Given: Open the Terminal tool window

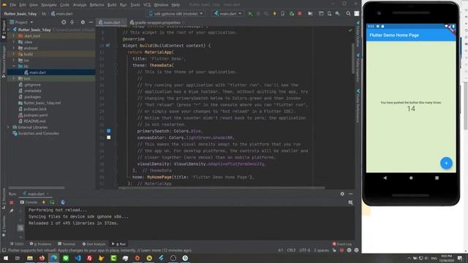Looking at the screenshot, I should click(67, 244).
